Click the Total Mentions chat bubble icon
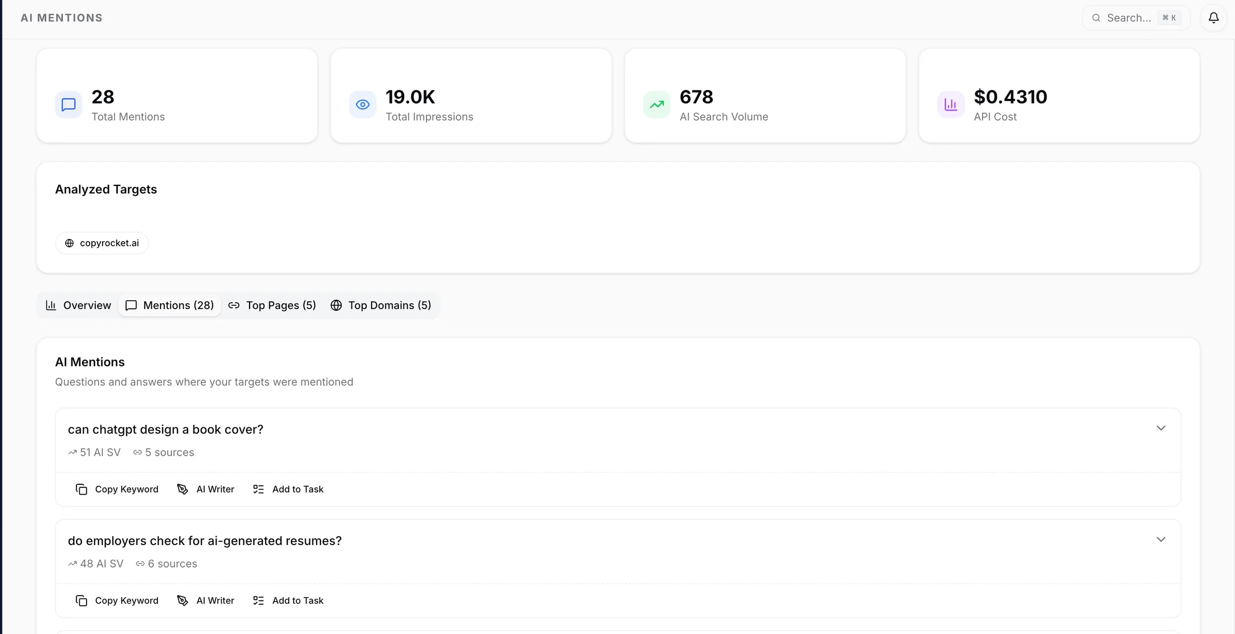The image size is (1235, 634). pos(68,105)
